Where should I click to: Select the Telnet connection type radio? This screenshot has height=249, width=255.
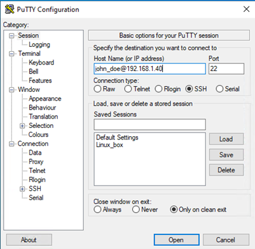point(128,89)
